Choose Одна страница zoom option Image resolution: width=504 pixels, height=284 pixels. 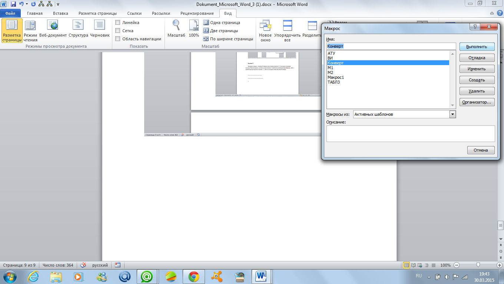(222, 23)
